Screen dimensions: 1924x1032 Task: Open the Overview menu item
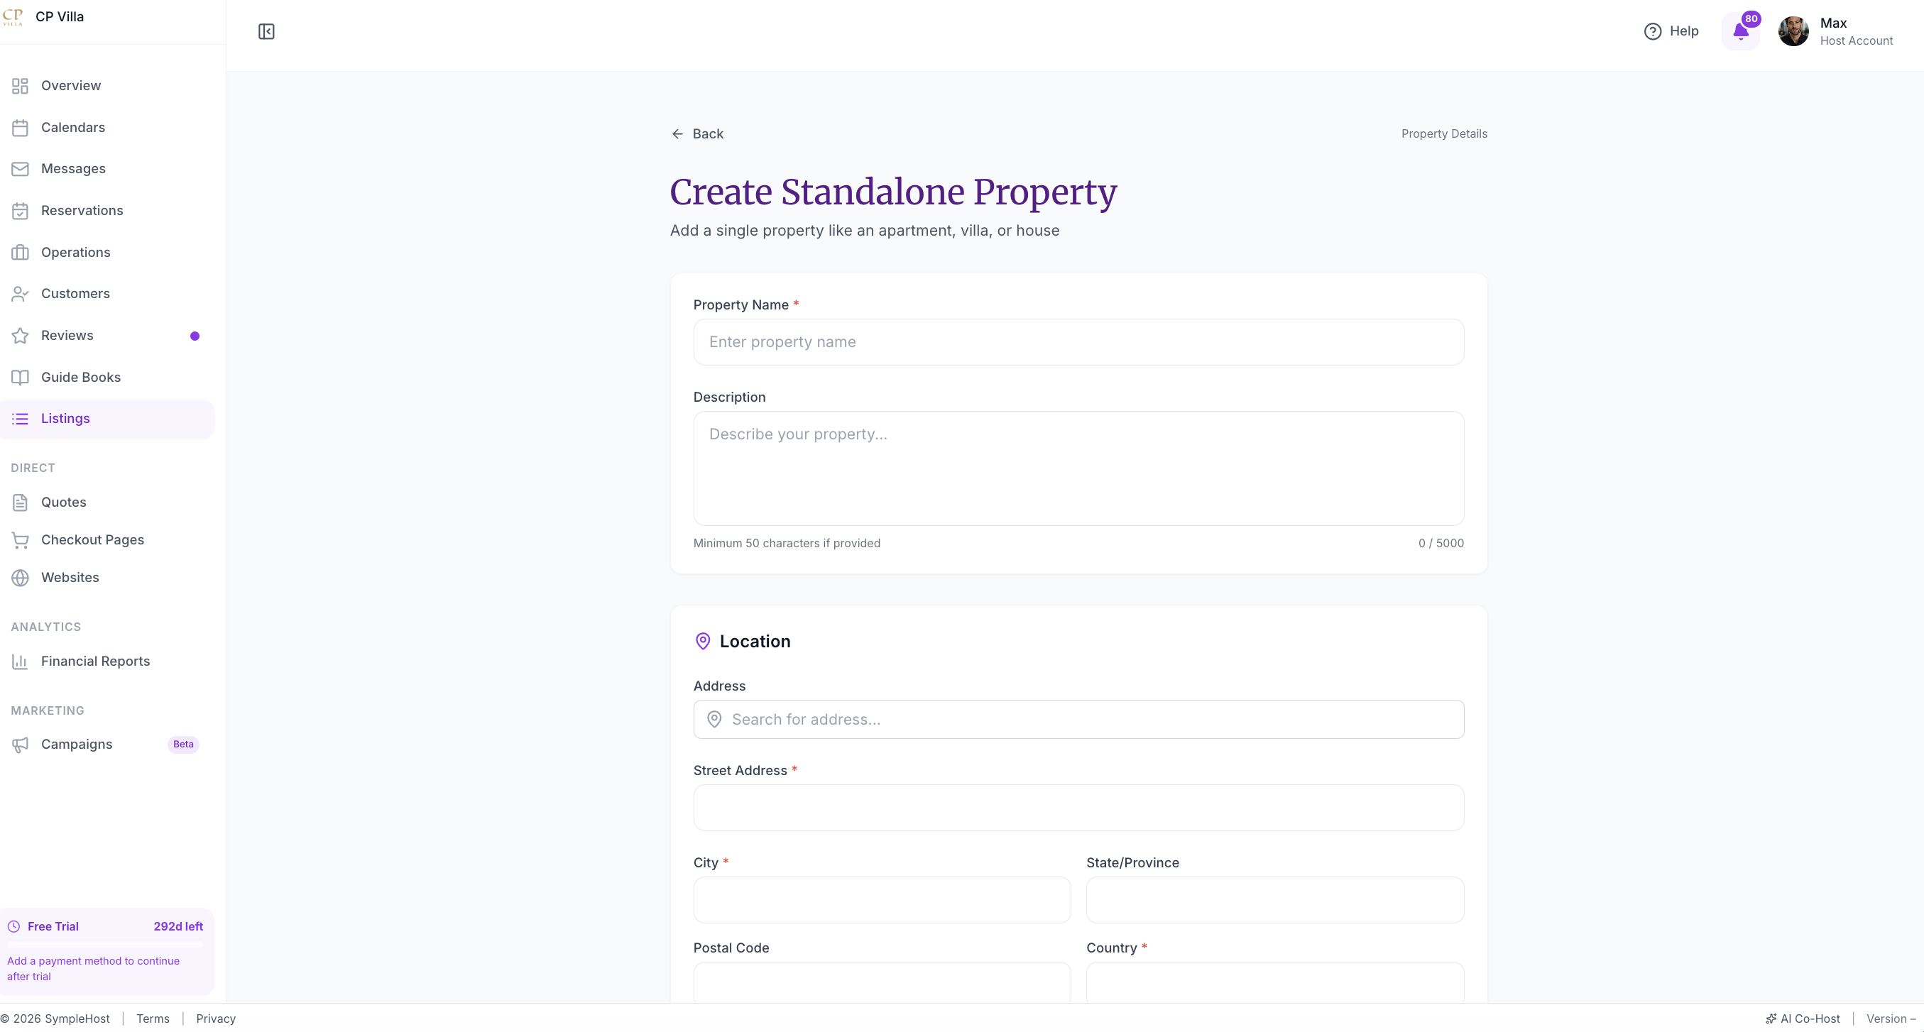click(x=107, y=86)
